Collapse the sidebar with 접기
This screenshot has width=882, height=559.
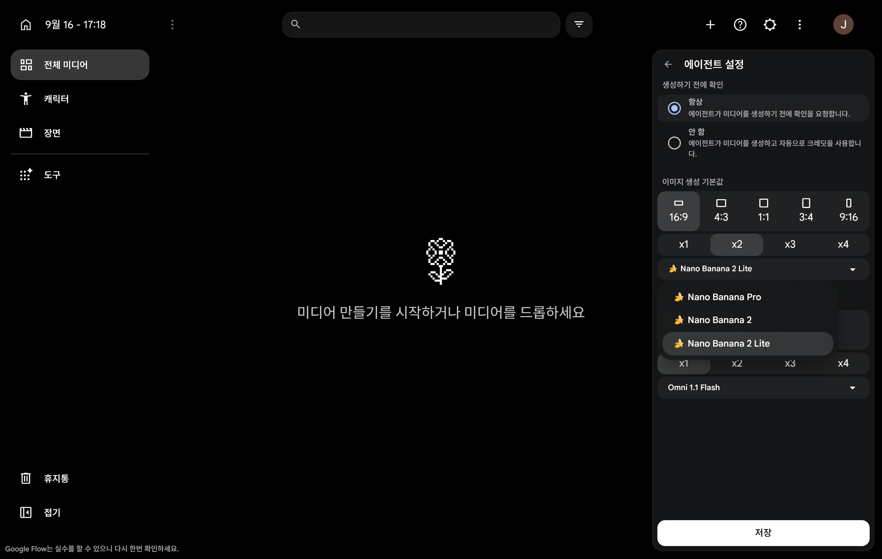(x=80, y=513)
